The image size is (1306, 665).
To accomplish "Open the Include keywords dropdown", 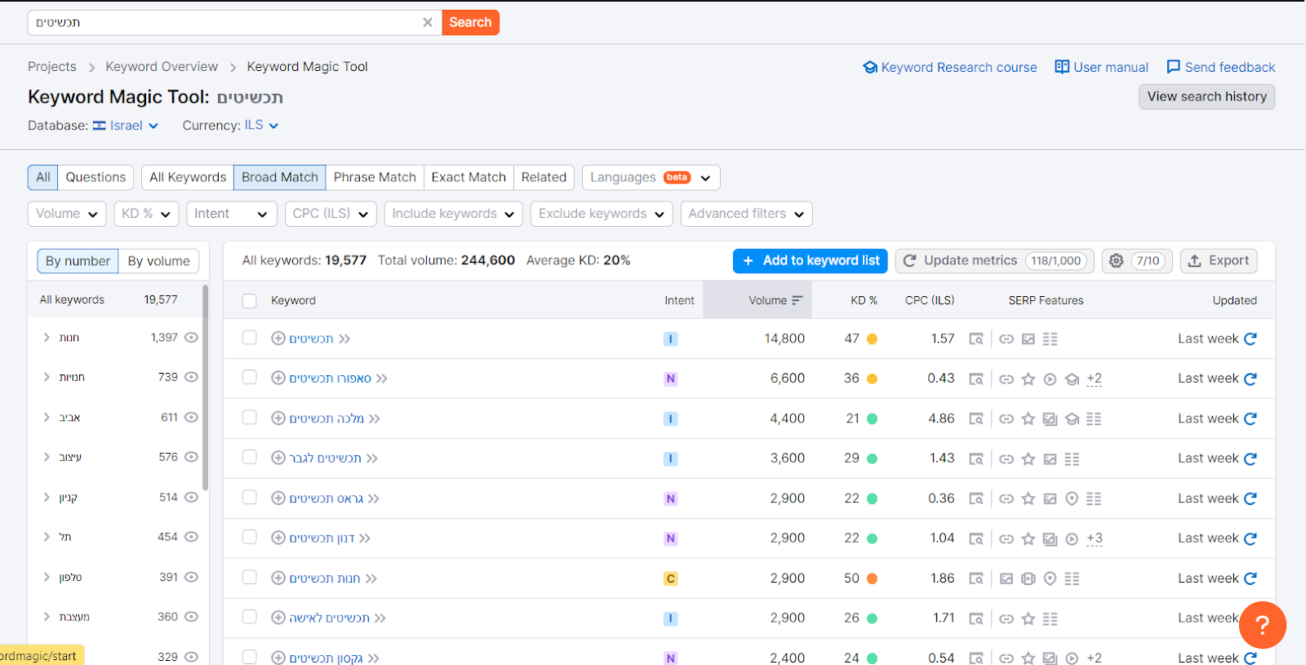I will (453, 214).
